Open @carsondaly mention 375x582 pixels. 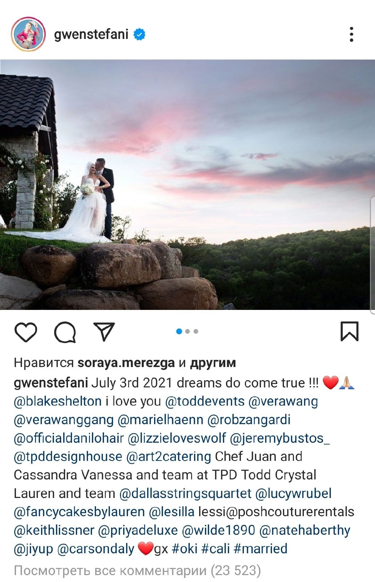(96, 549)
